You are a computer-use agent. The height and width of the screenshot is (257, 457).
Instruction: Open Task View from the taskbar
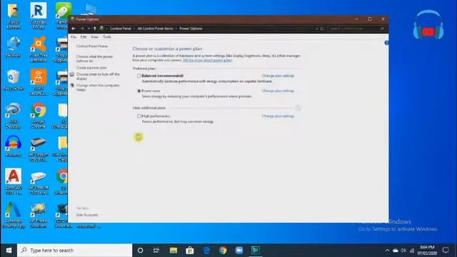click(156, 251)
